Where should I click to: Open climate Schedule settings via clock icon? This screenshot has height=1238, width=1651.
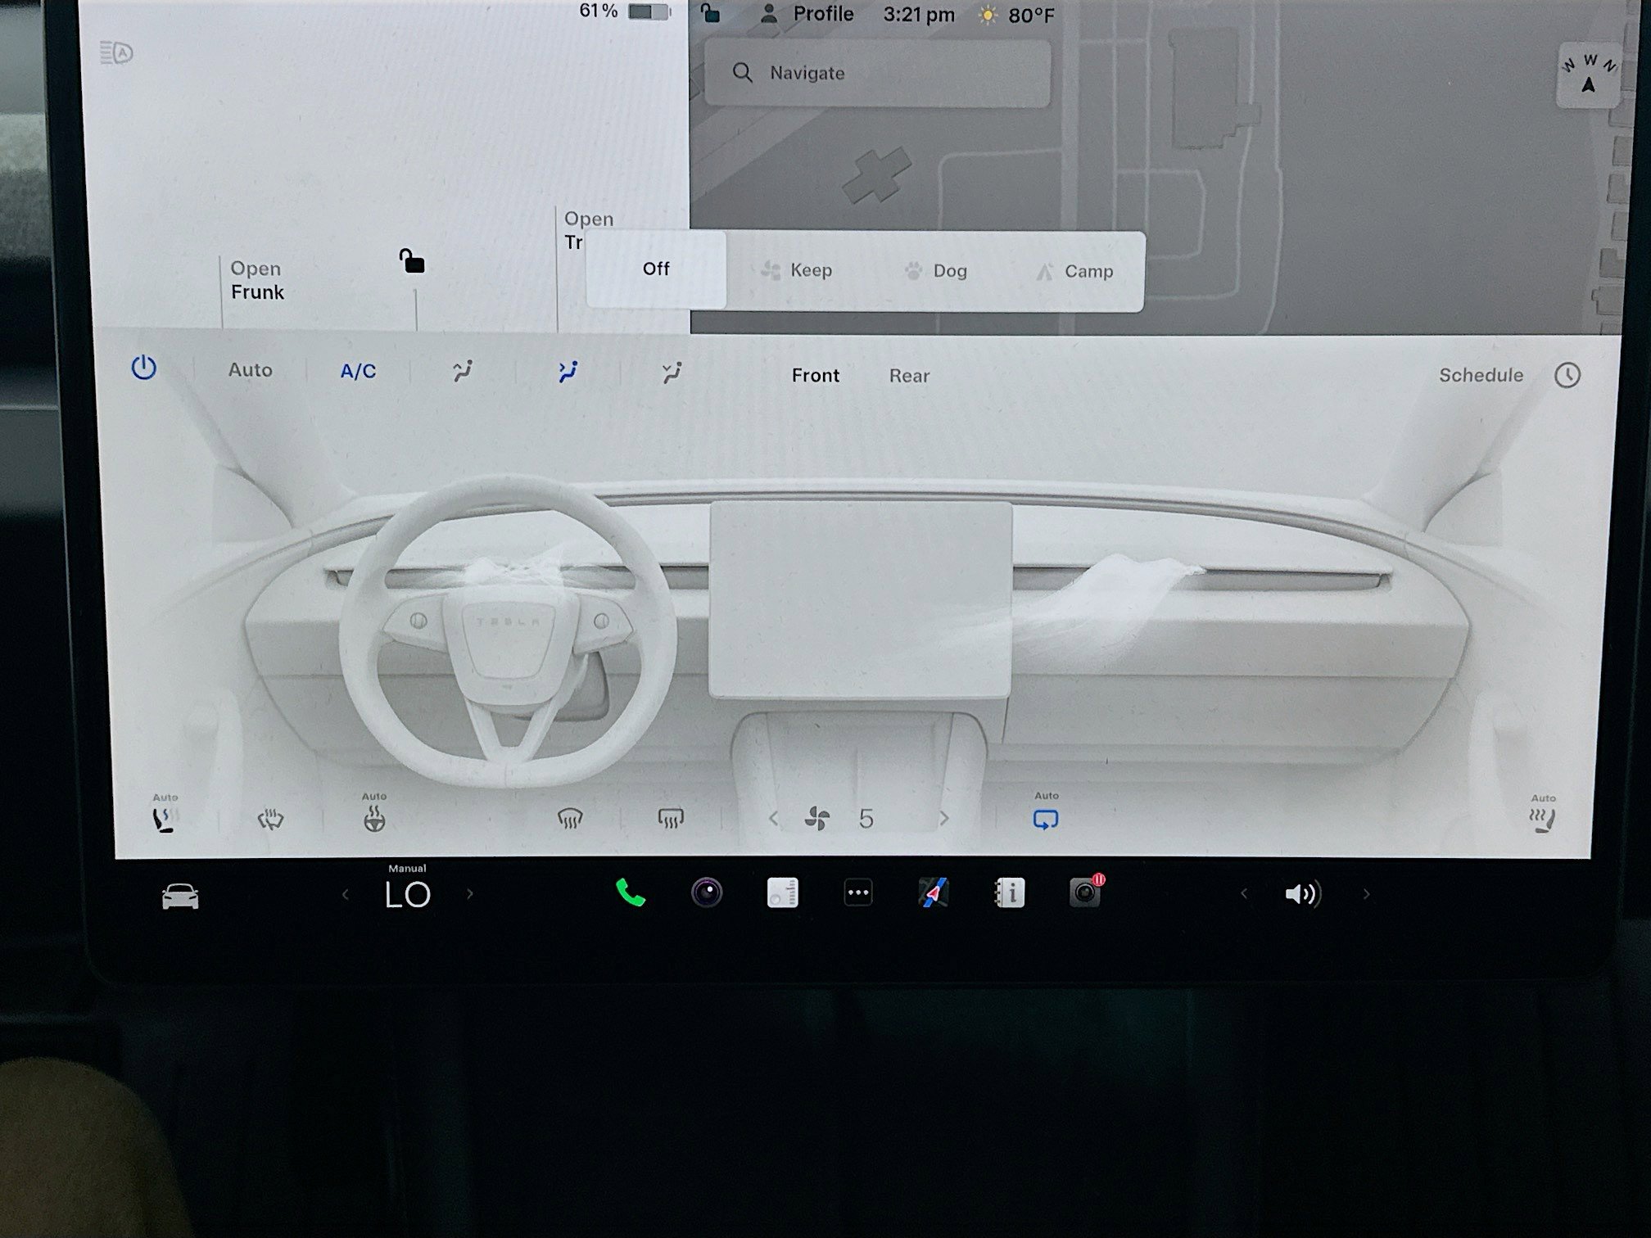[x=1568, y=375]
